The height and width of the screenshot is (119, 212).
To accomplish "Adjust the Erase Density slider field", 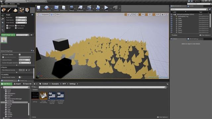I will coord(21,22).
